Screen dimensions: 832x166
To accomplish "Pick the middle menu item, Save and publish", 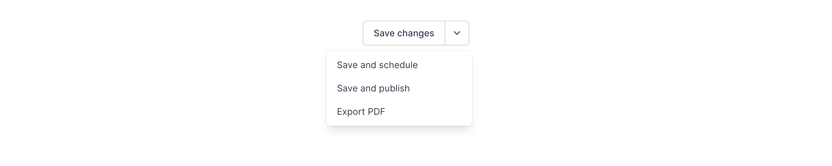I will [x=373, y=88].
